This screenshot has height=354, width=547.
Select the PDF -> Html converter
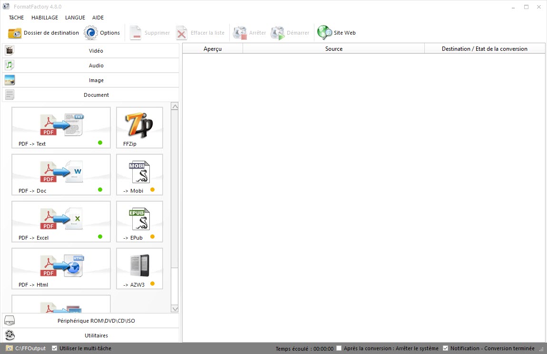coord(61,269)
